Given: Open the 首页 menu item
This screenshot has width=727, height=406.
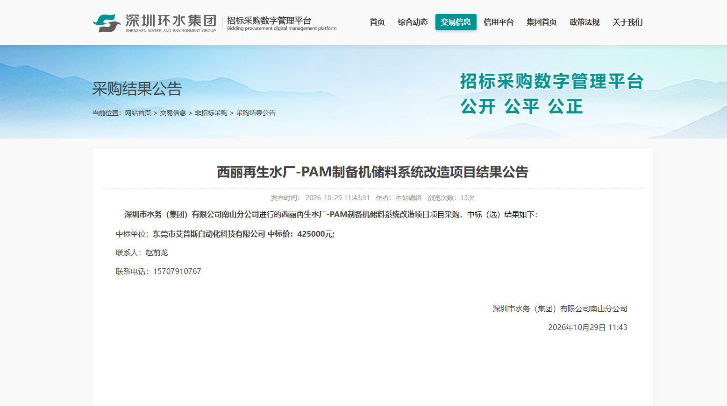Looking at the screenshot, I should click(x=377, y=22).
